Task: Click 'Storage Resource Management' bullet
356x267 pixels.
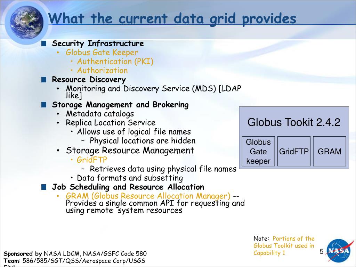Action: tap(130, 151)
